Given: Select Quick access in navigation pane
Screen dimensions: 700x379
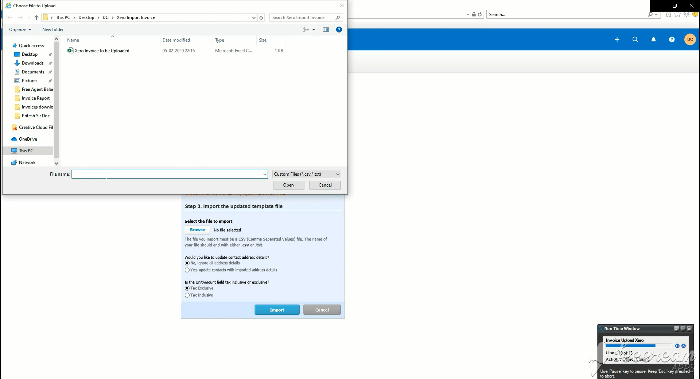Looking at the screenshot, I should click(x=28, y=46).
